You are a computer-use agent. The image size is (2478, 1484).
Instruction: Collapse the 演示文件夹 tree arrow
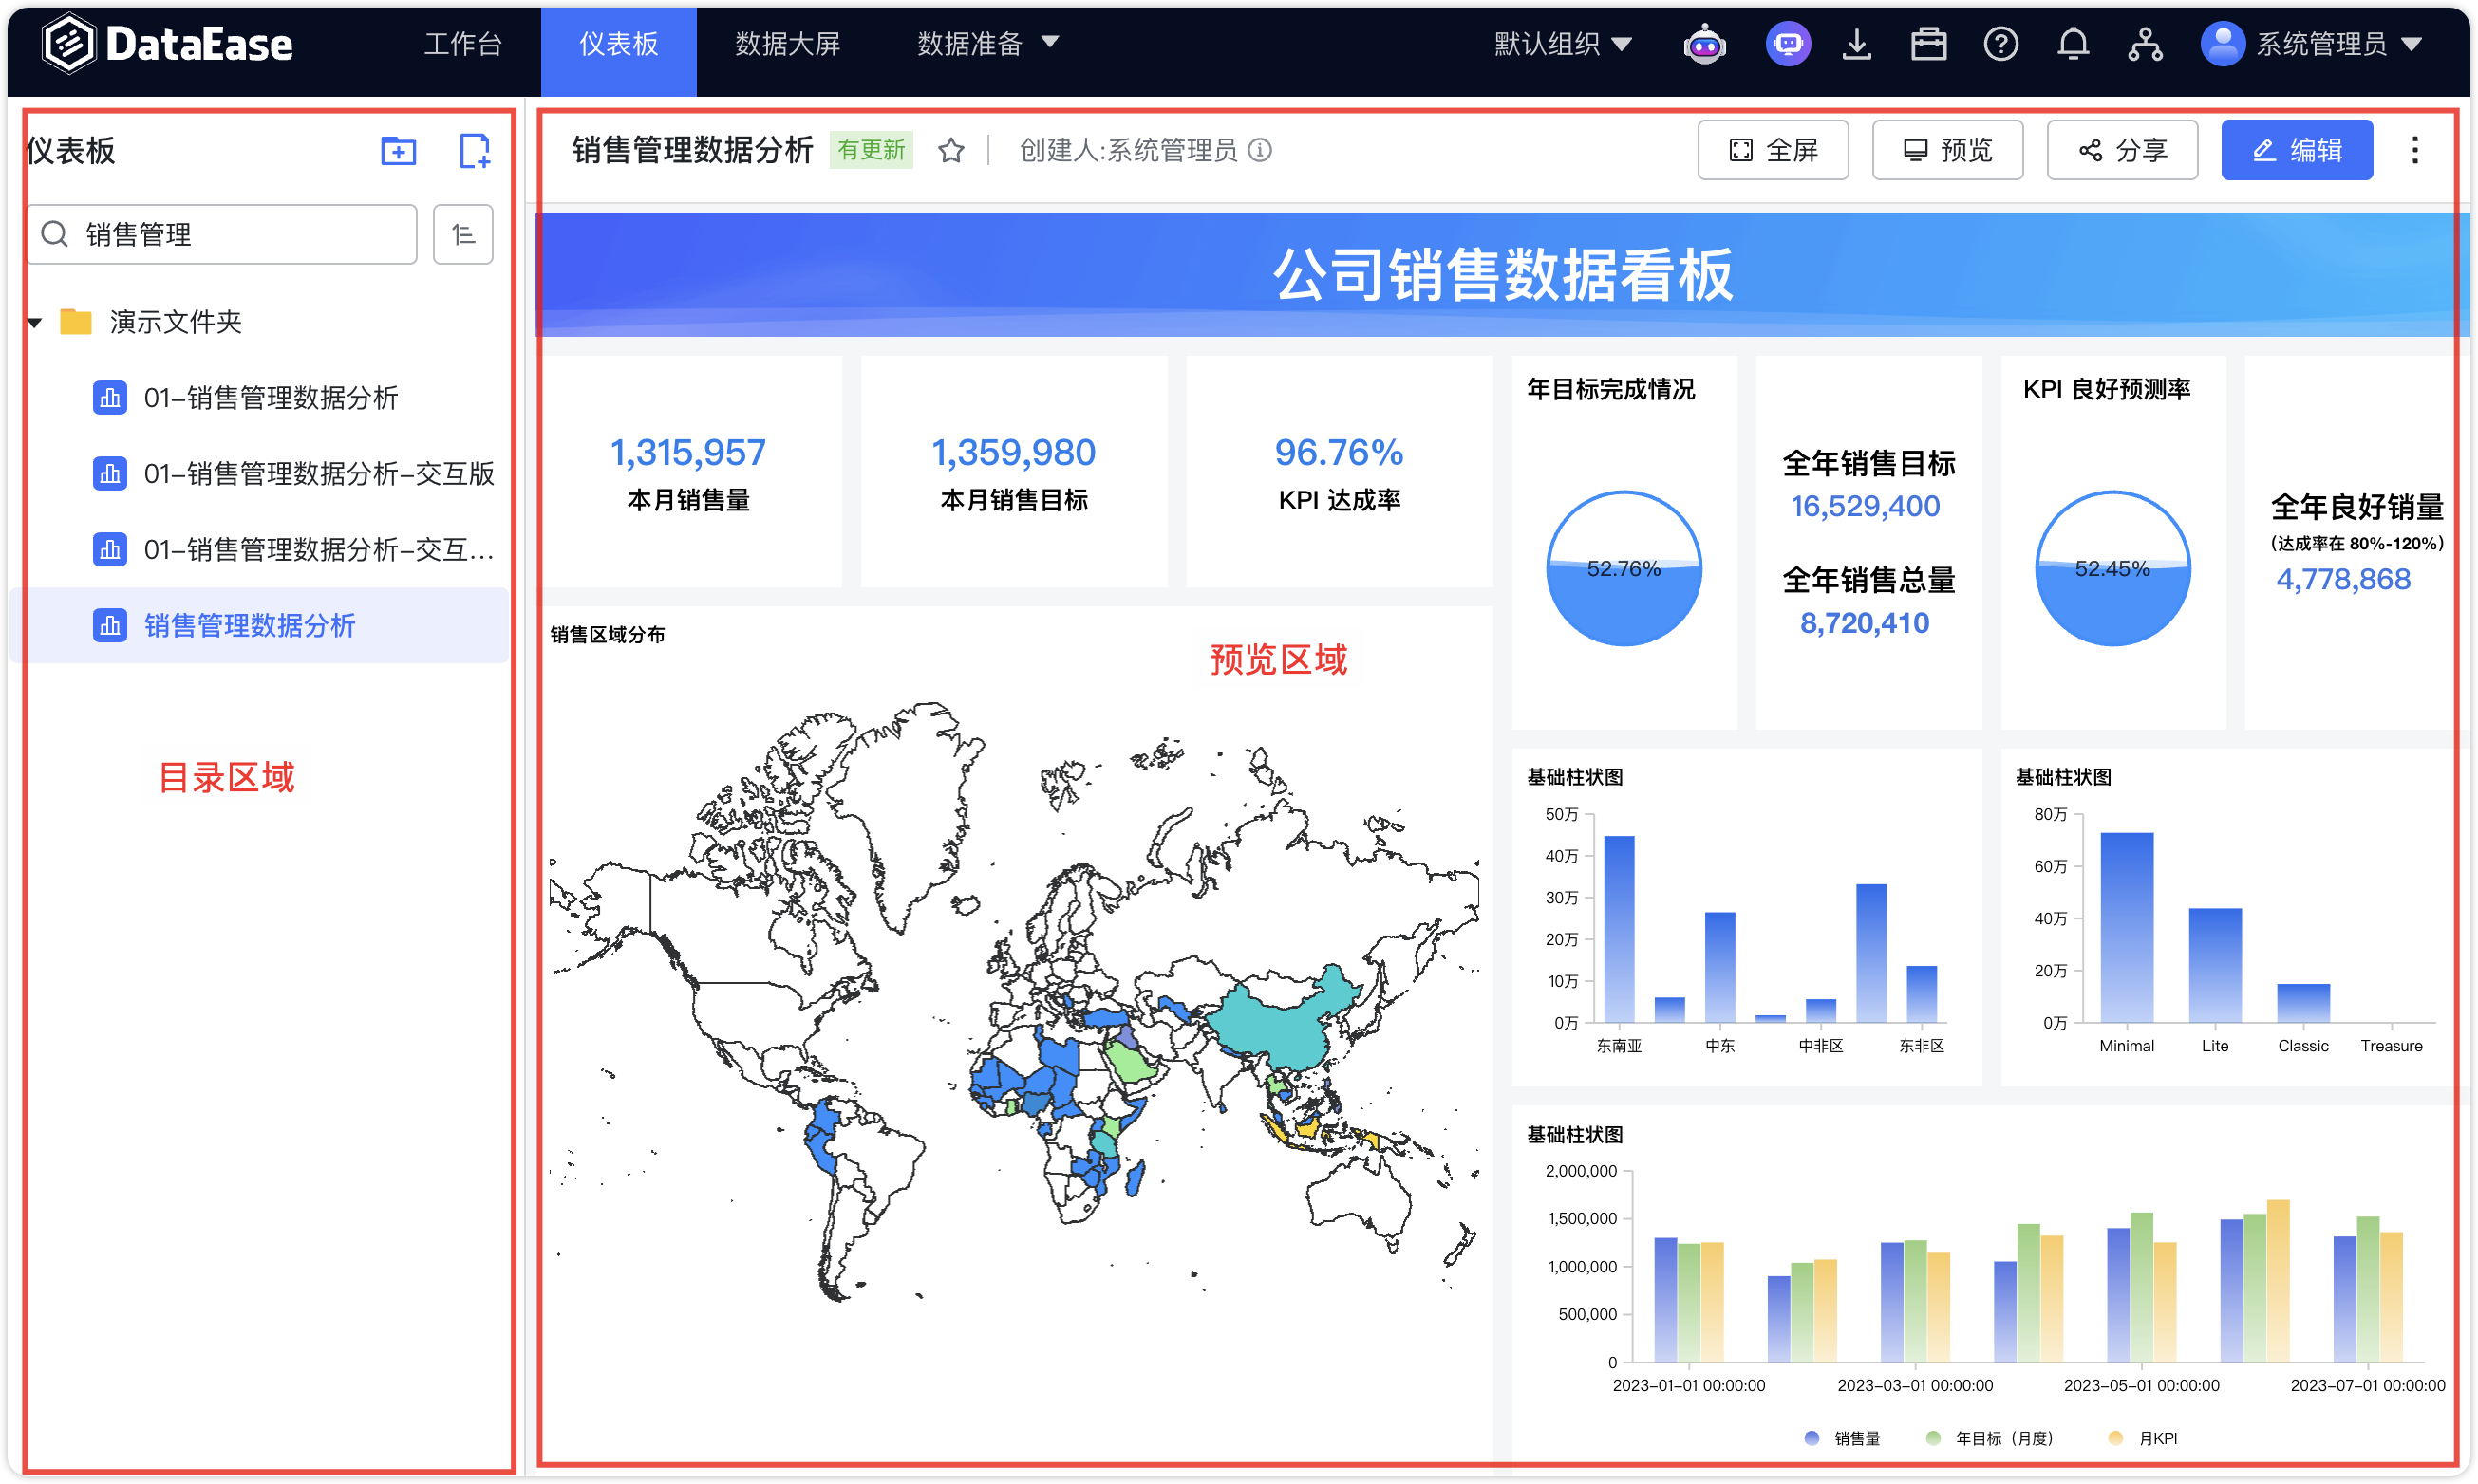[x=35, y=322]
